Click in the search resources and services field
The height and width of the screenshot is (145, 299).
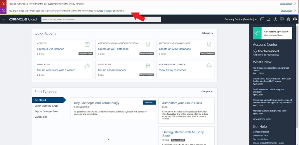pos(101,19)
